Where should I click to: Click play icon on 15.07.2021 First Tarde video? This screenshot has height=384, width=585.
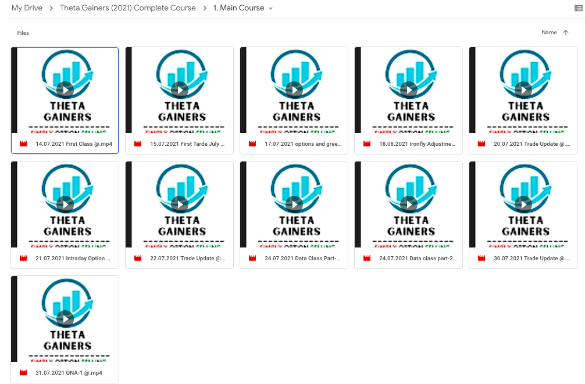[x=179, y=89]
